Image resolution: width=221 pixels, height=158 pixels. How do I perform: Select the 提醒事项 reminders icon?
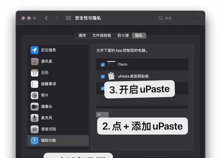point(34,84)
